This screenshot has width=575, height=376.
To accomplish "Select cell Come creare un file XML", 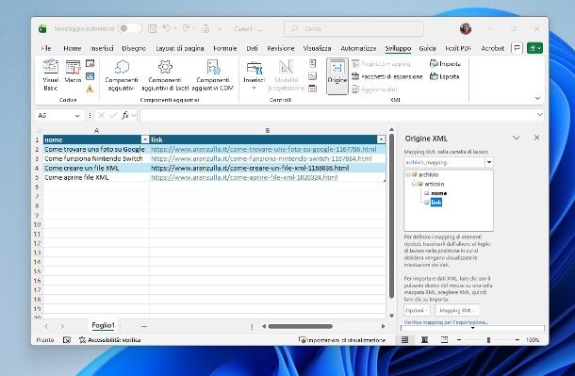I will click(96, 168).
